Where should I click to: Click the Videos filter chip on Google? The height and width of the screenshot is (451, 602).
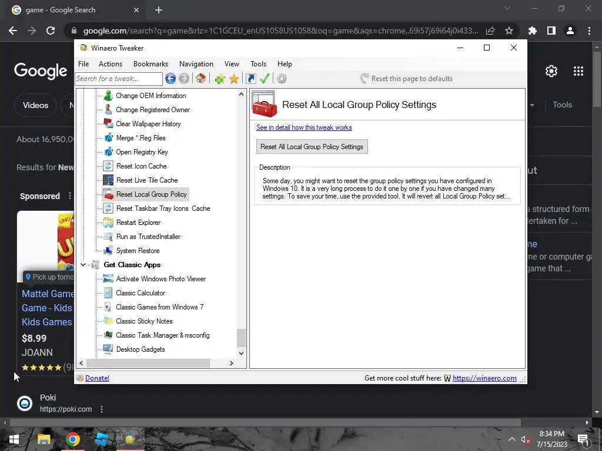[x=35, y=105]
